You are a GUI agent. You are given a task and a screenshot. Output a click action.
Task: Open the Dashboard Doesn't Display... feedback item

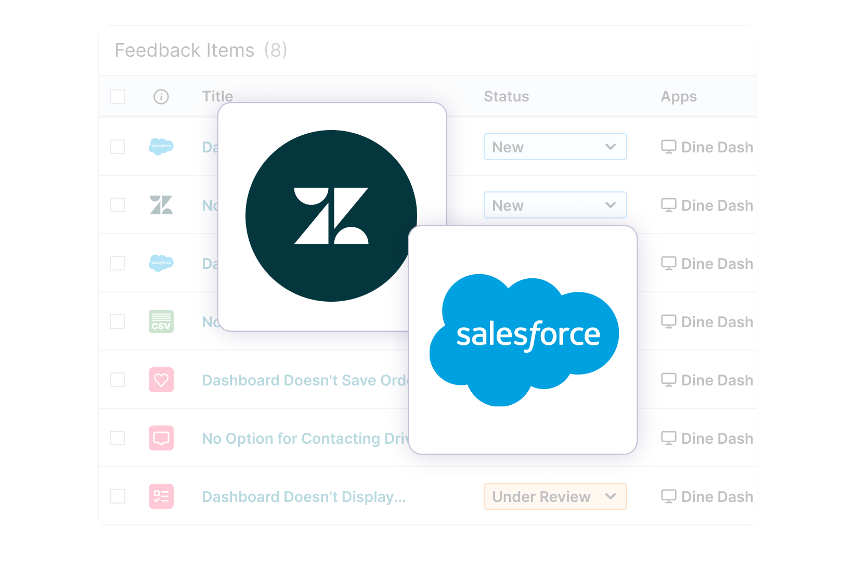point(304,497)
